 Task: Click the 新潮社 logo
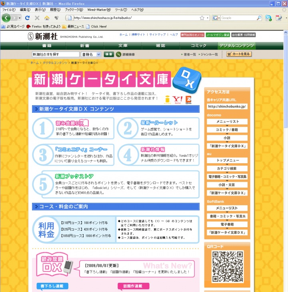tap(43, 36)
